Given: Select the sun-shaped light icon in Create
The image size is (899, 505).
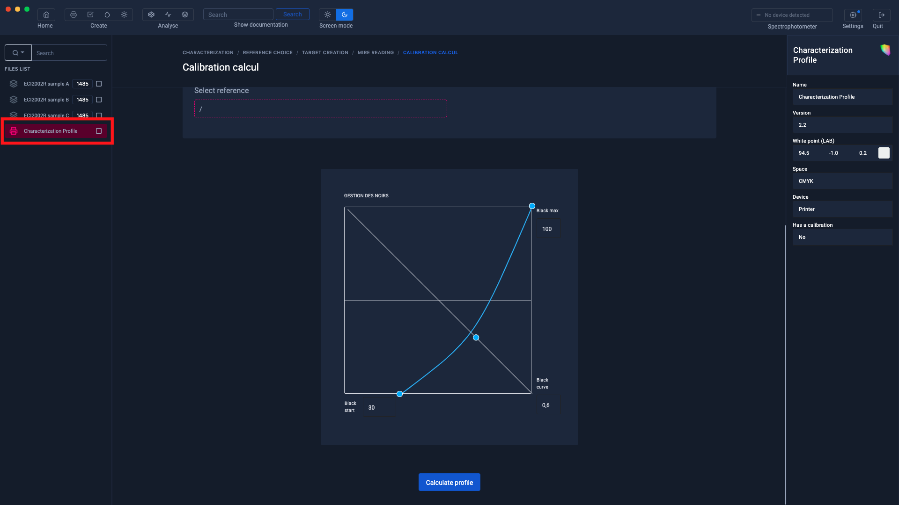Looking at the screenshot, I should (x=124, y=14).
